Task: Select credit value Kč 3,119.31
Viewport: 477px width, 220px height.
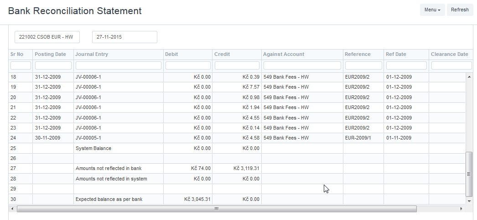Action: pos(246,168)
